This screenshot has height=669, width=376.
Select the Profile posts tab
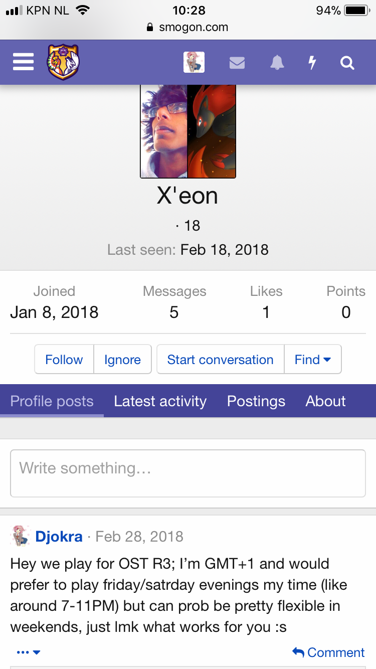[x=52, y=401]
